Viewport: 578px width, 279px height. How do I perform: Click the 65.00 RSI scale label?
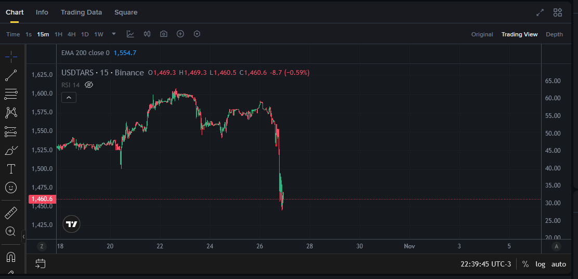pyautogui.click(x=553, y=81)
